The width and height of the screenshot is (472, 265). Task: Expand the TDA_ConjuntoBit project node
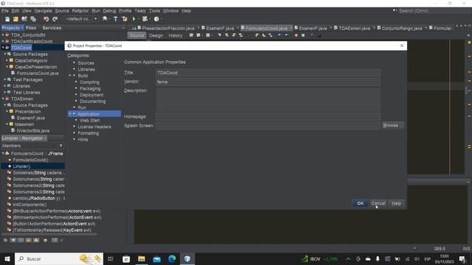coord(3,35)
